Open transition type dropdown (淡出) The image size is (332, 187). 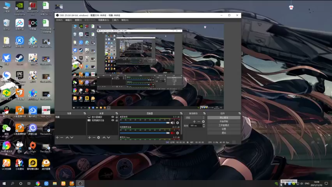tap(195, 118)
